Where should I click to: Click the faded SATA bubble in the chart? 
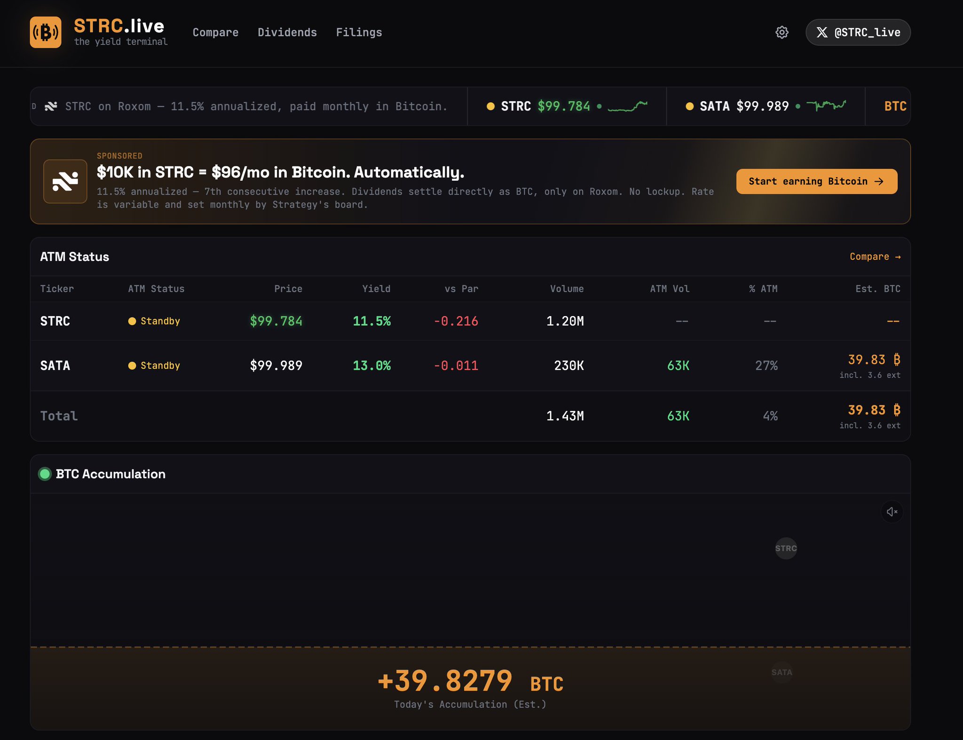click(x=781, y=672)
